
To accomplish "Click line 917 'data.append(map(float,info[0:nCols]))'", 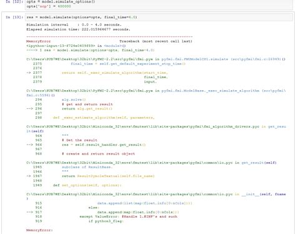I will pyautogui.click(x=102, y=212).
